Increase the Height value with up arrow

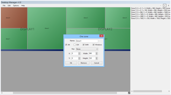click(x=96, y=58)
